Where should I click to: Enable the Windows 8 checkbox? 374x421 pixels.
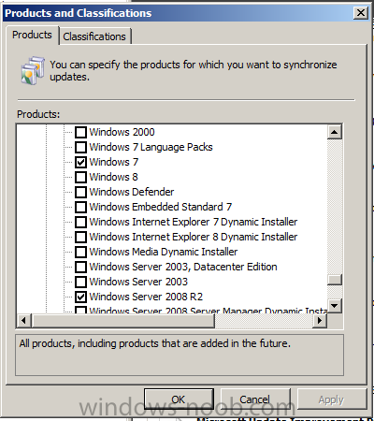click(80, 177)
